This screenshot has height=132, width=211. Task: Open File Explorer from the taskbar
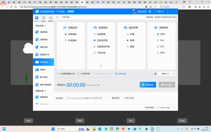point(94,129)
